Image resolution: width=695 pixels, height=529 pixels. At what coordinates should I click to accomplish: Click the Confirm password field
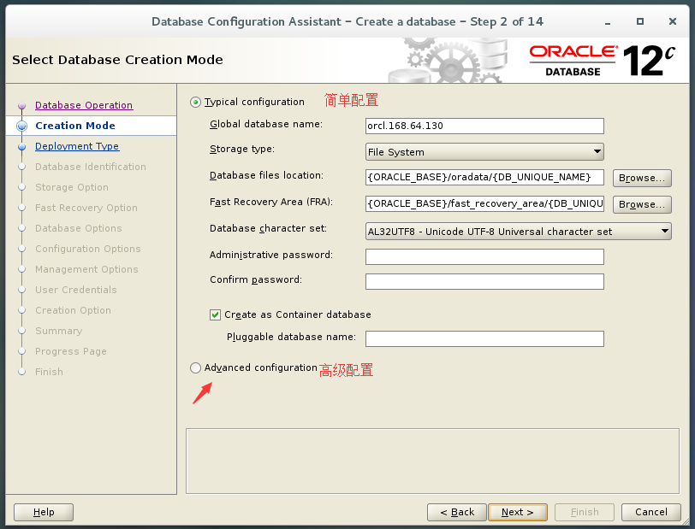[484, 282]
